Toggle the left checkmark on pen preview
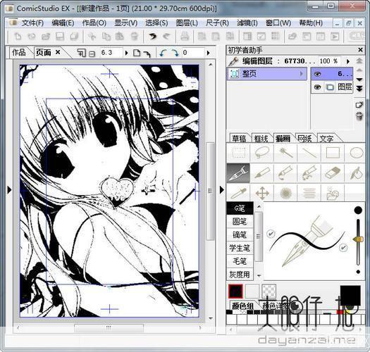The height and width of the screenshot is (352, 370). click(271, 234)
